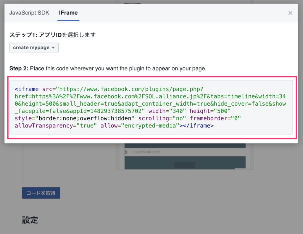Close the embed code dialog
This screenshot has height=234, width=303.
coord(290,13)
